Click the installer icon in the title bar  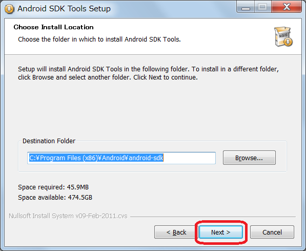pyautogui.click(x=9, y=9)
